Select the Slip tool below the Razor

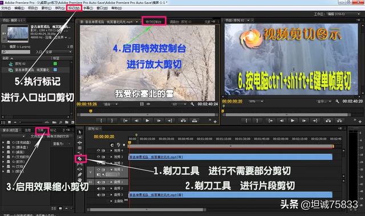pos(80,164)
